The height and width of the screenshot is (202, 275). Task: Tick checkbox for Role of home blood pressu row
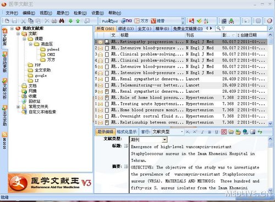click(107, 98)
